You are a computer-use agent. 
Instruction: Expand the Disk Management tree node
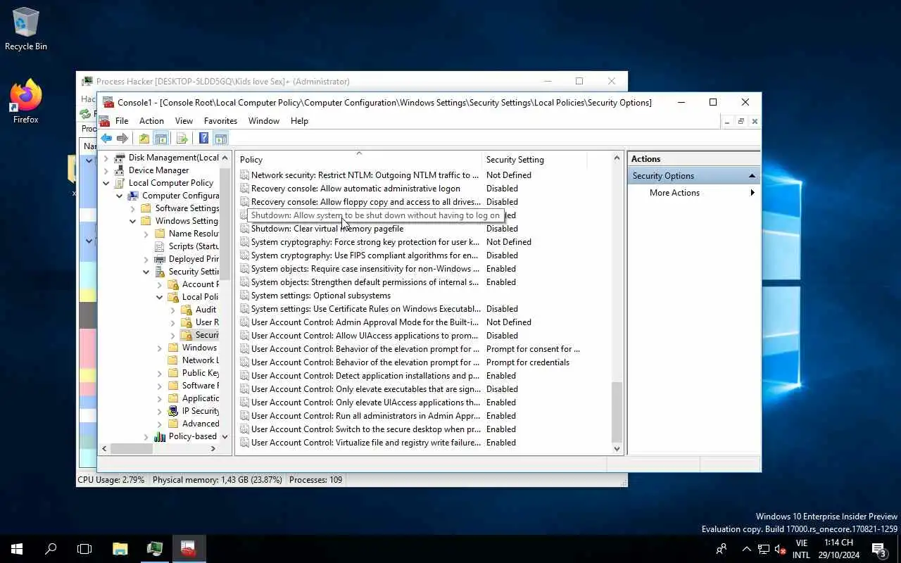(106, 158)
